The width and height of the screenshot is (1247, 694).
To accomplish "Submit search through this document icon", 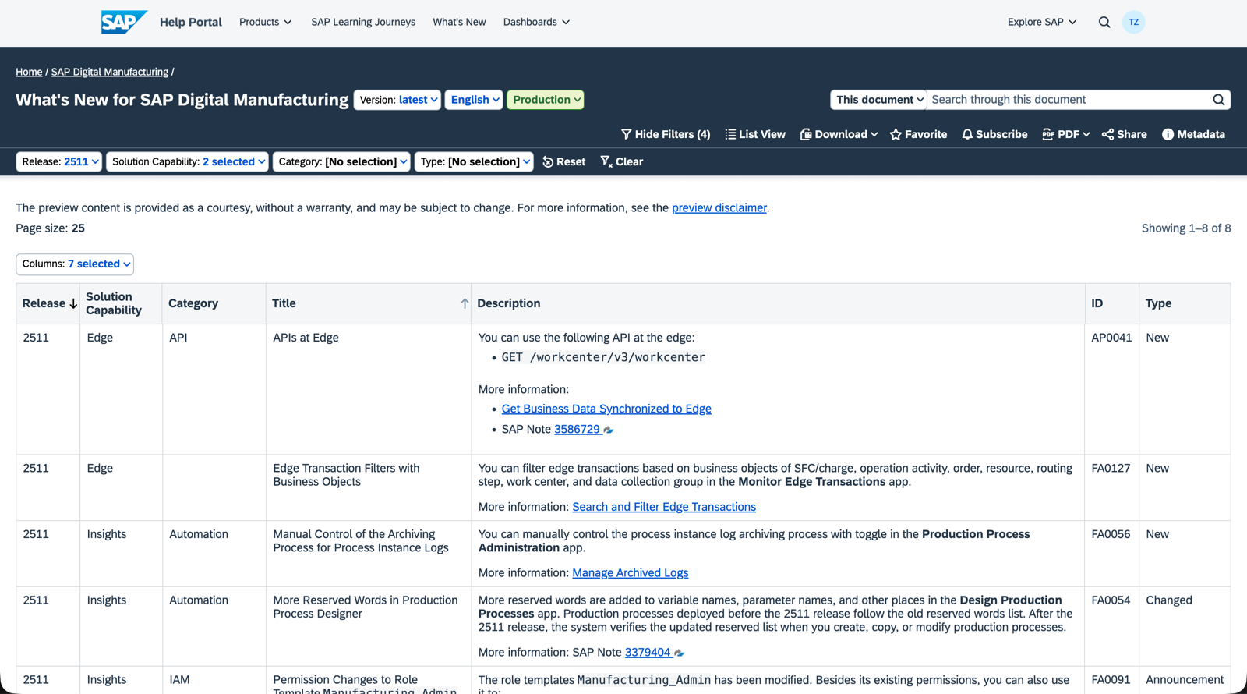I will coord(1219,100).
